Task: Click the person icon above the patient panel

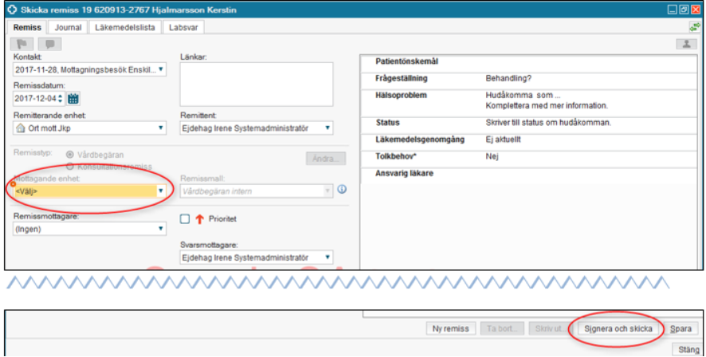Action: (684, 45)
